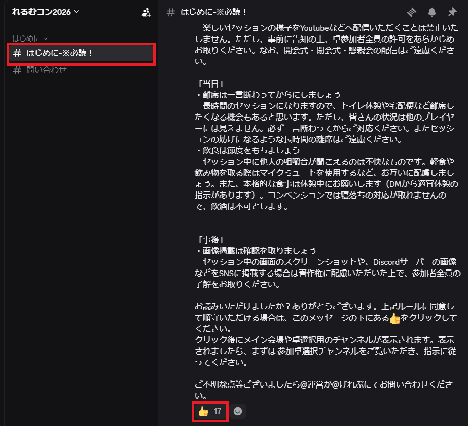Open pinned messages with the pin icon

452,12
